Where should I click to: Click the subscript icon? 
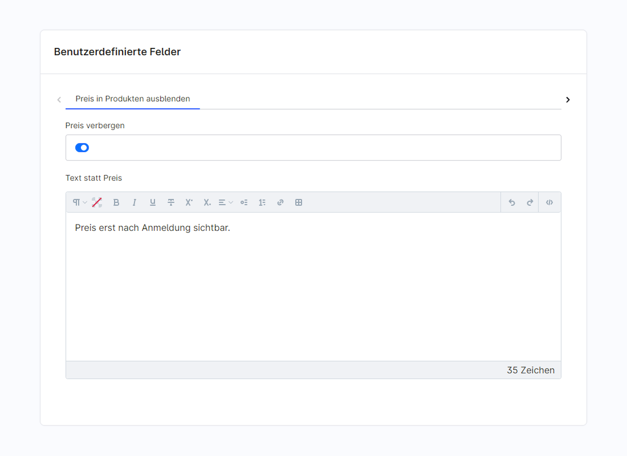click(x=207, y=203)
